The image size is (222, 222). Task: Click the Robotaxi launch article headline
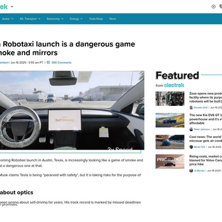point(67,48)
